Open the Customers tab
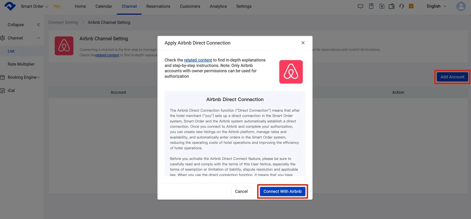471x219 pixels. [x=190, y=6]
